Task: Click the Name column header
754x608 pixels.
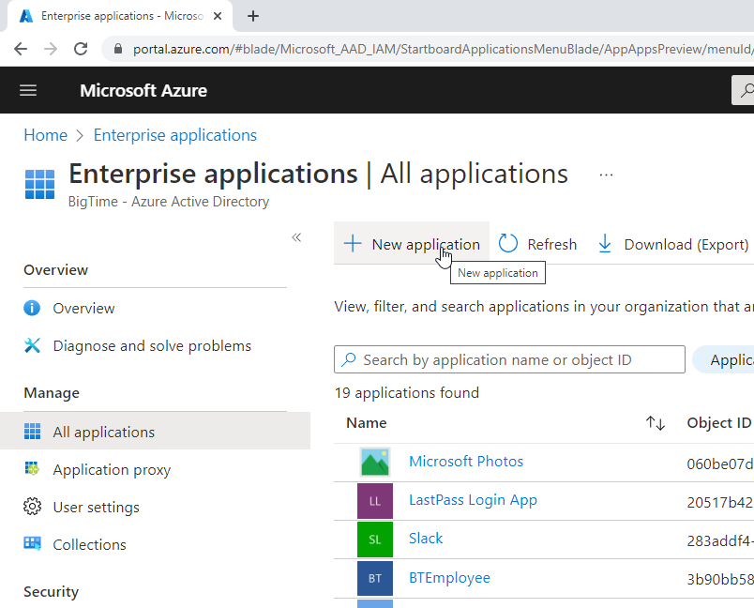Action: point(367,423)
